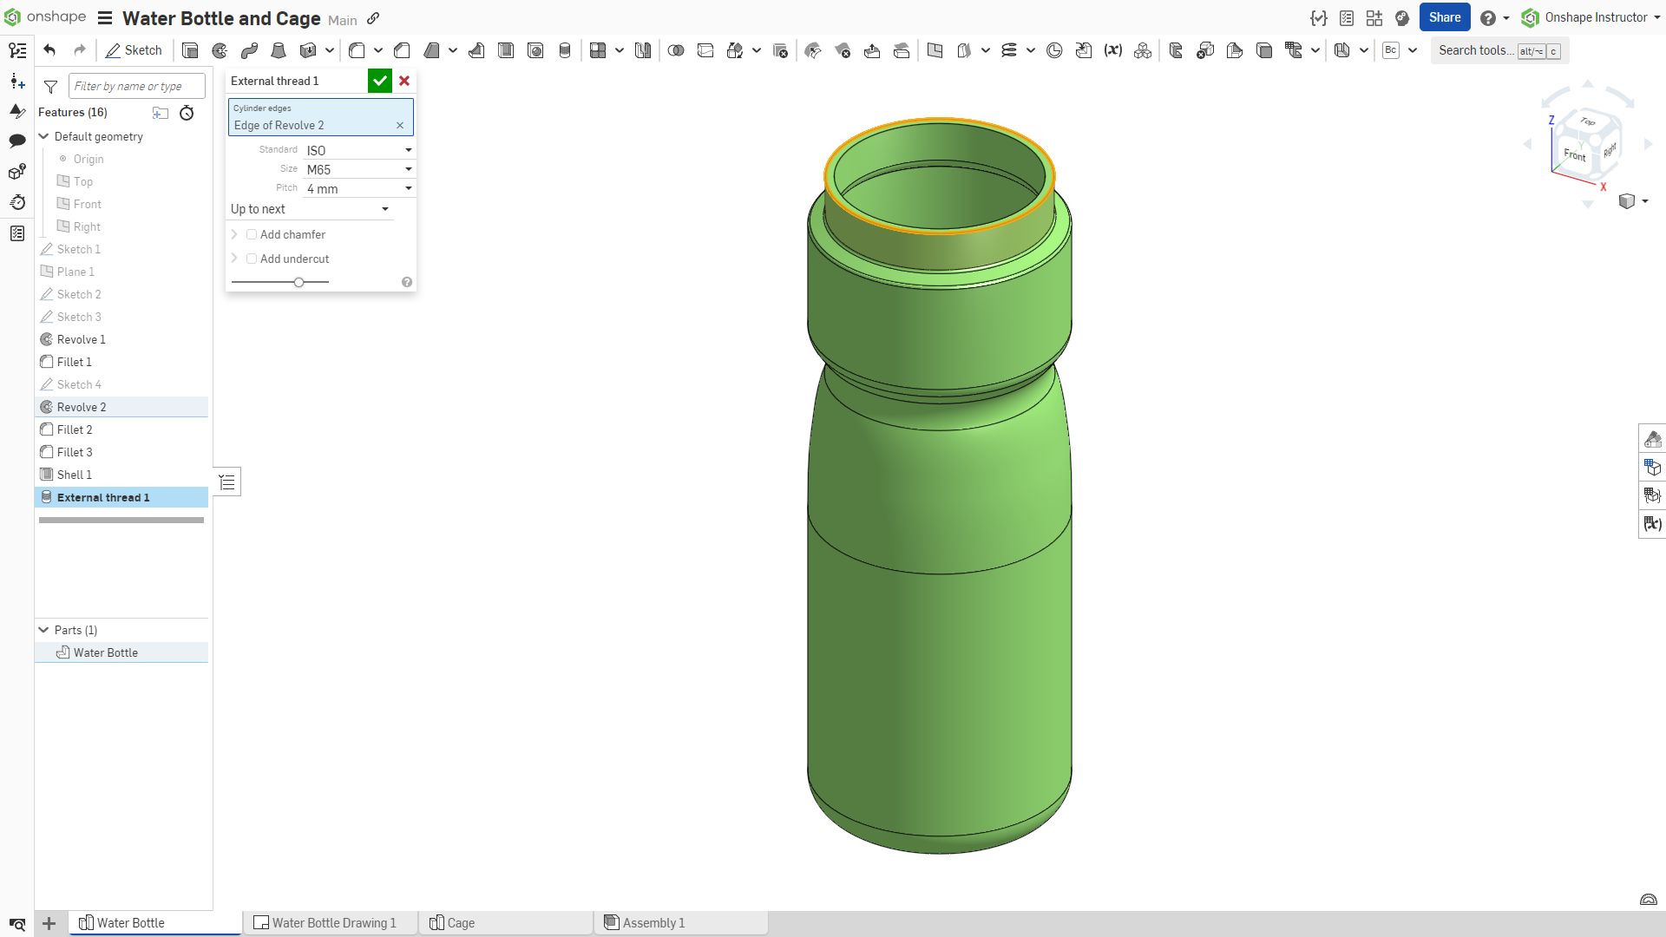
Task: Drag the thread depth slider control
Action: [x=298, y=280]
